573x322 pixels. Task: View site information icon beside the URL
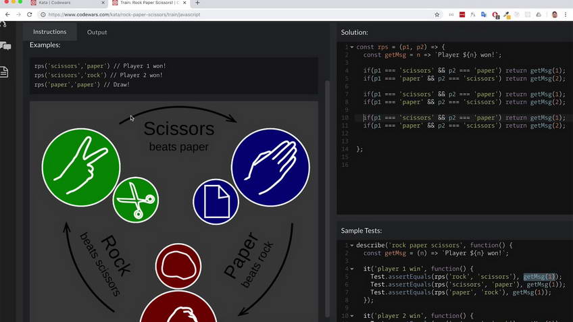(x=43, y=15)
